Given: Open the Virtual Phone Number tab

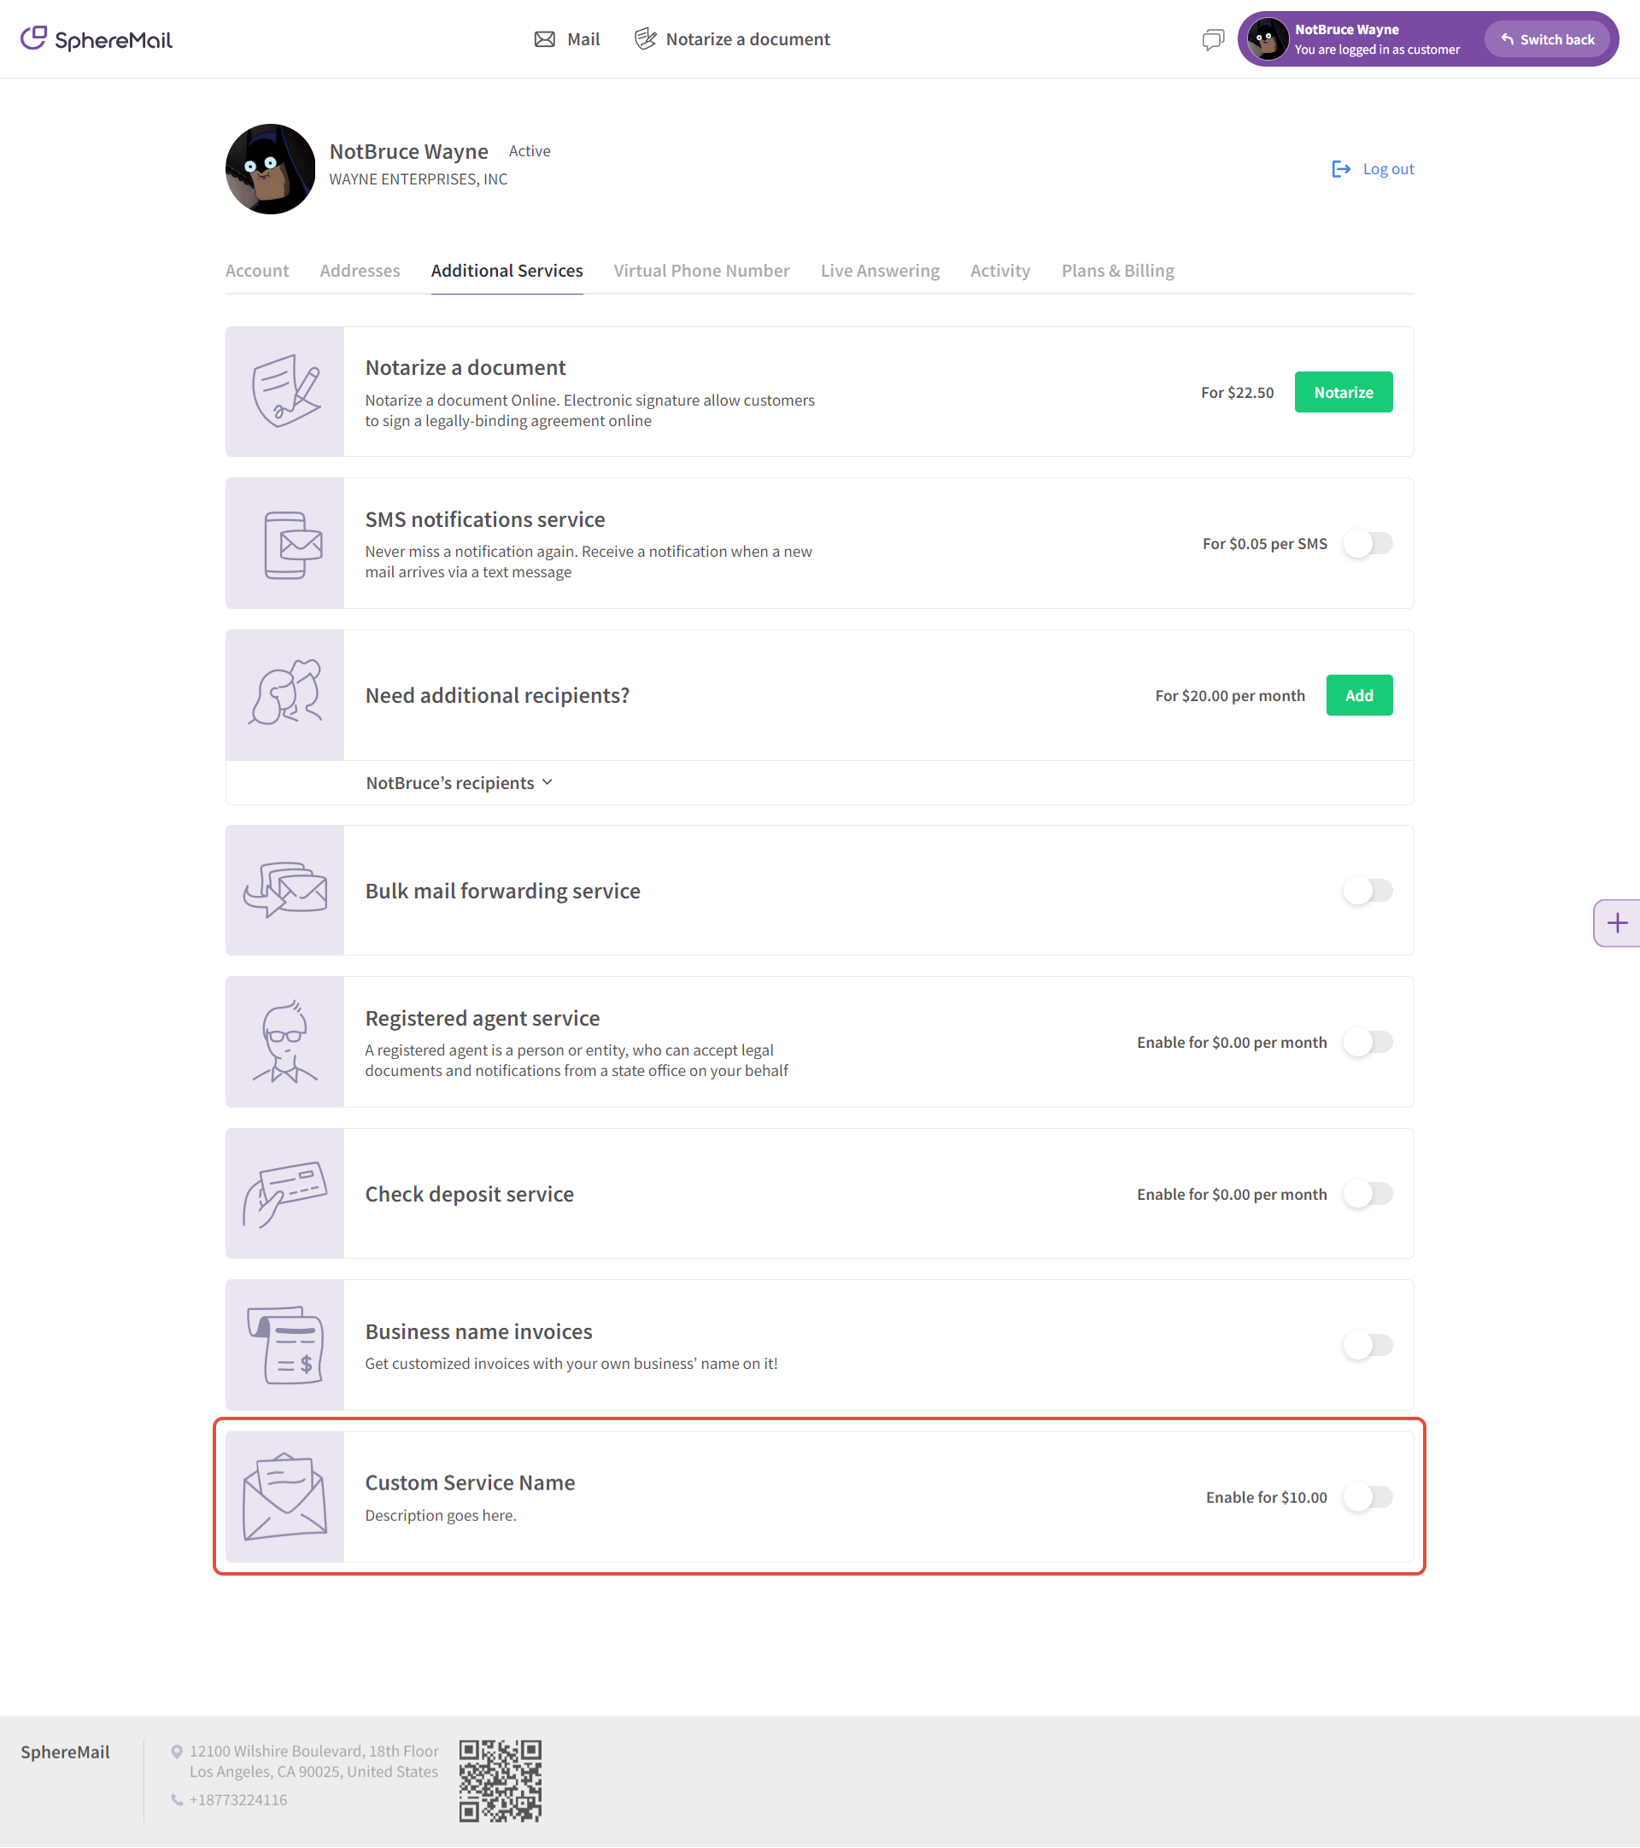Looking at the screenshot, I should 701,272.
